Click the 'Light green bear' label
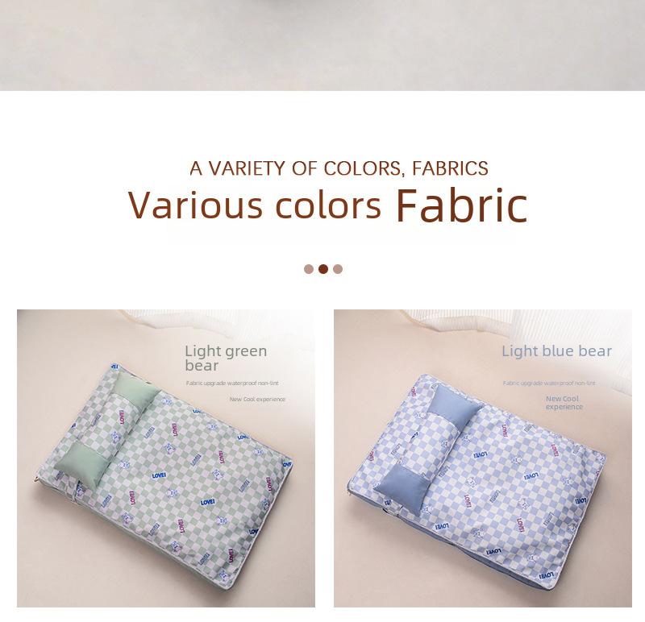645x622 pixels. 226,358
